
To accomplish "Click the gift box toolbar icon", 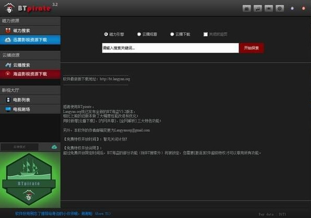I will 247,8.
